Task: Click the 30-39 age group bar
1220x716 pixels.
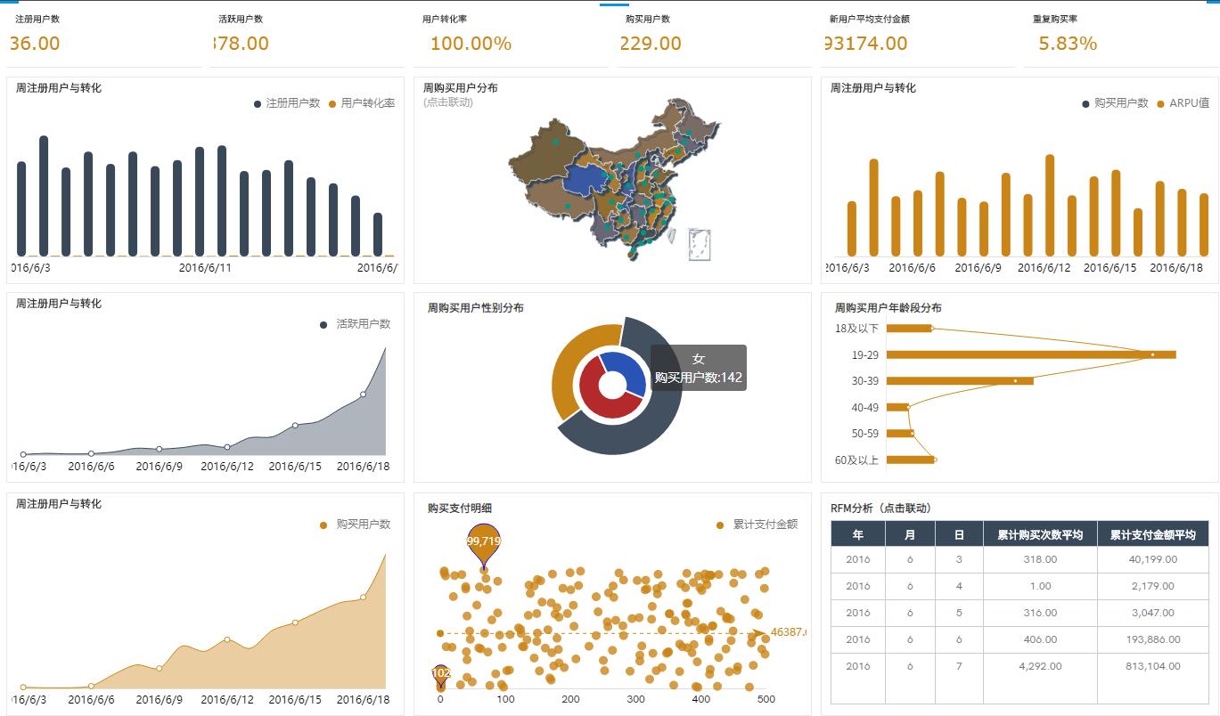Action: point(960,381)
